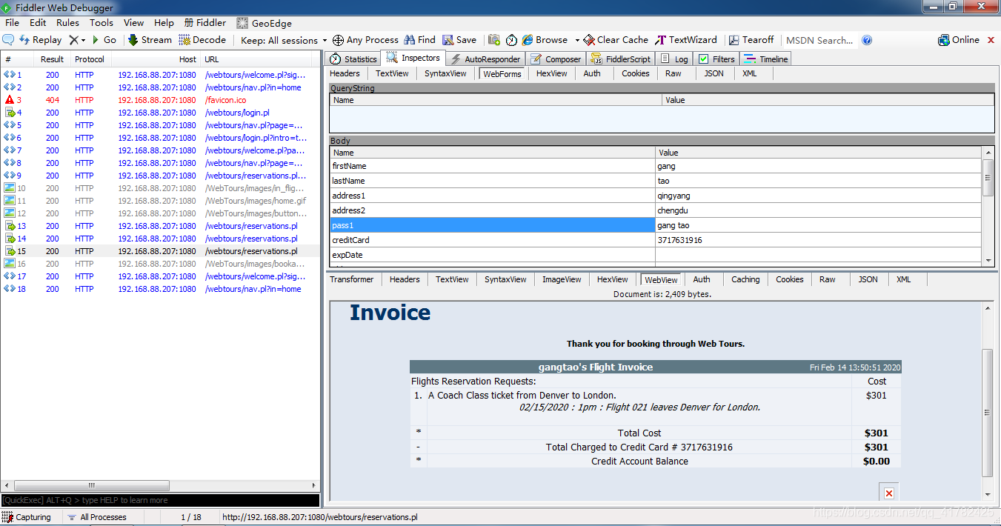1001x526 pixels.
Task: Toggle Capturing in the status bar
Action: (x=27, y=517)
